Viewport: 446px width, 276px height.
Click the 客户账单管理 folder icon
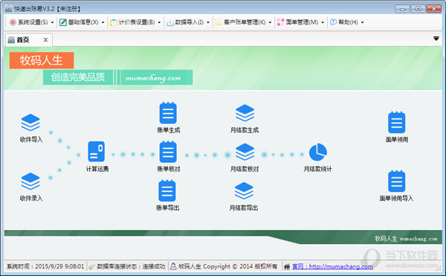[219, 22]
